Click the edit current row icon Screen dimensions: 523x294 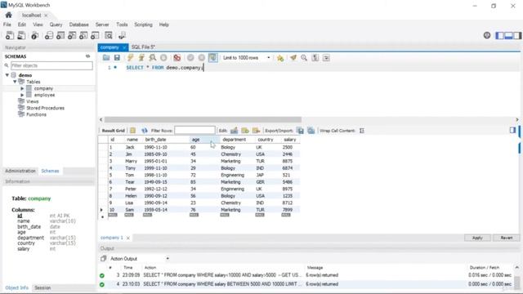click(235, 131)
